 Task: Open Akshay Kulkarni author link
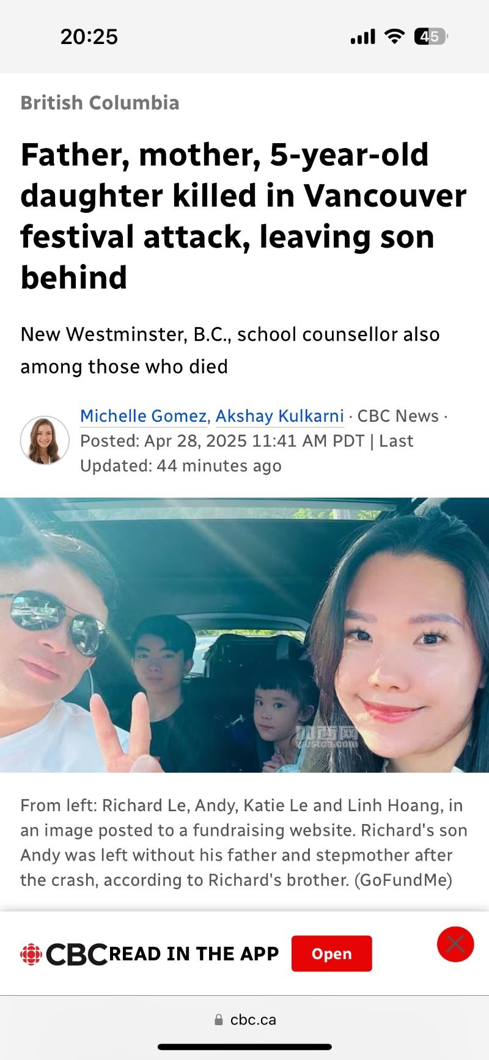[280, 416]
